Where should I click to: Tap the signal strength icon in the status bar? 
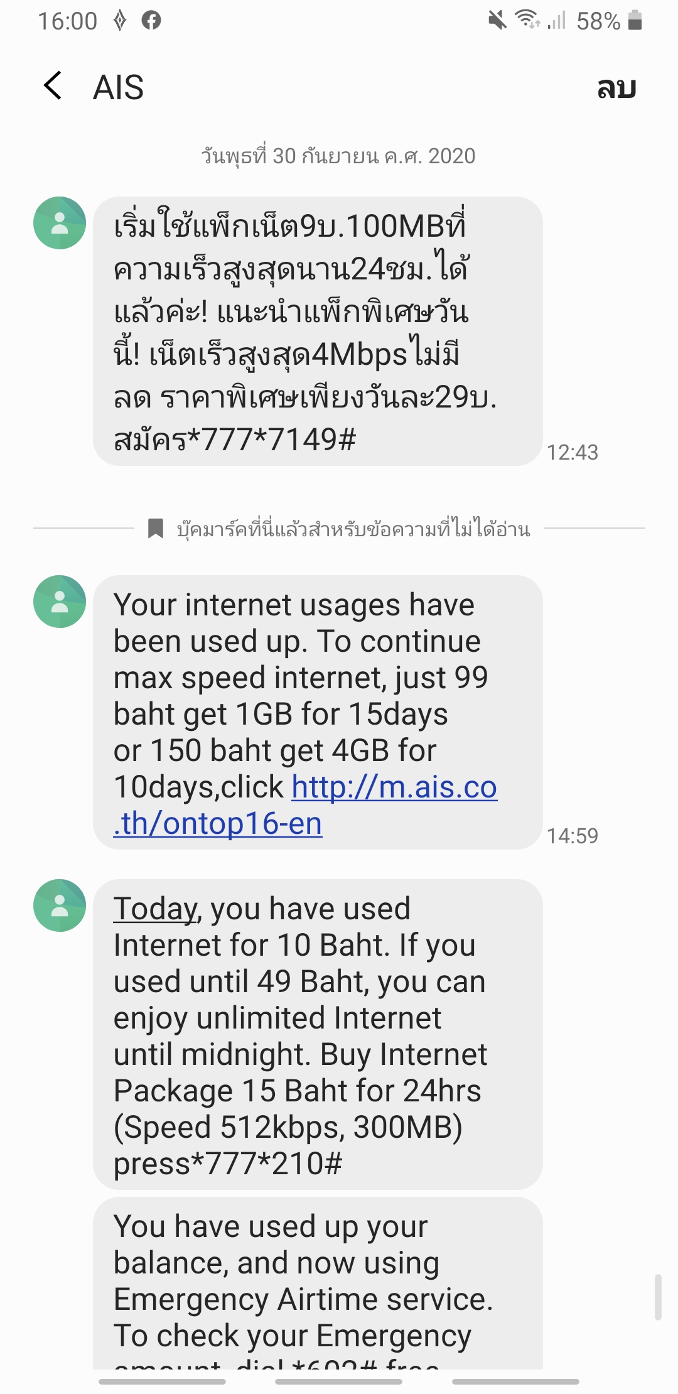tap(557, 21)
